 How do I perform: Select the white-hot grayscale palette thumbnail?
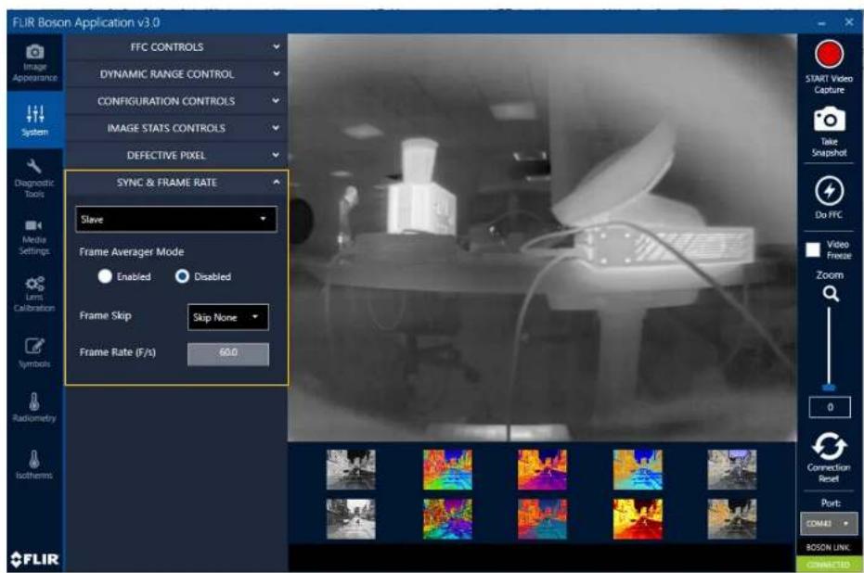point(351,469)
